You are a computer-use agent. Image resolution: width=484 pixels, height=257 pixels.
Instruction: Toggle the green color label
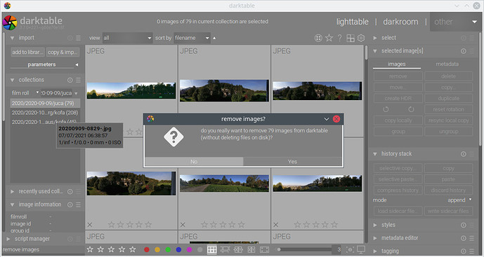coord(168,249)
